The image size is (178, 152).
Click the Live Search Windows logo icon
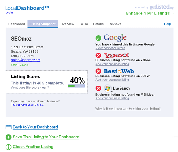pos(108,88)
